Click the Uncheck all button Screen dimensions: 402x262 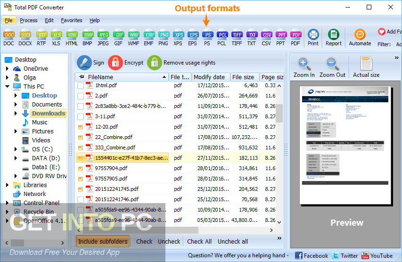[x=233, y=241]
